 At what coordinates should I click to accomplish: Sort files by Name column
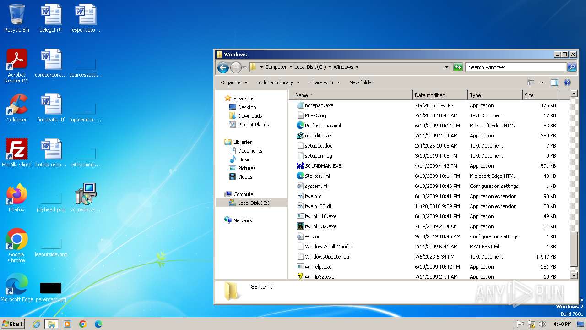pyautogui.click(x=351, y=95)
